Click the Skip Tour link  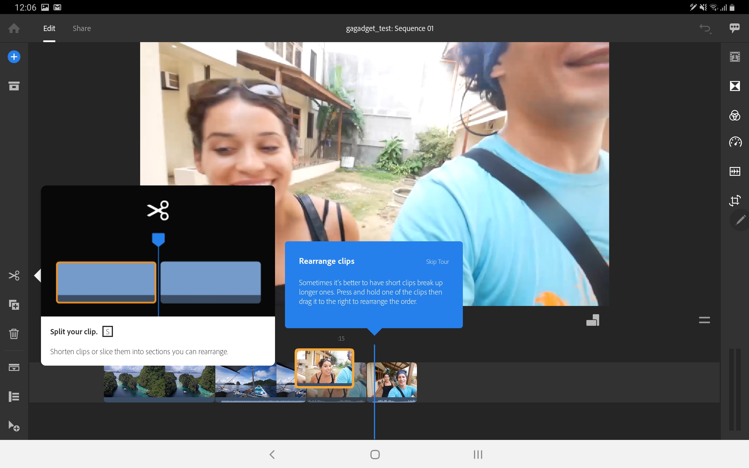pyautogui.click(x=437, y=261)
